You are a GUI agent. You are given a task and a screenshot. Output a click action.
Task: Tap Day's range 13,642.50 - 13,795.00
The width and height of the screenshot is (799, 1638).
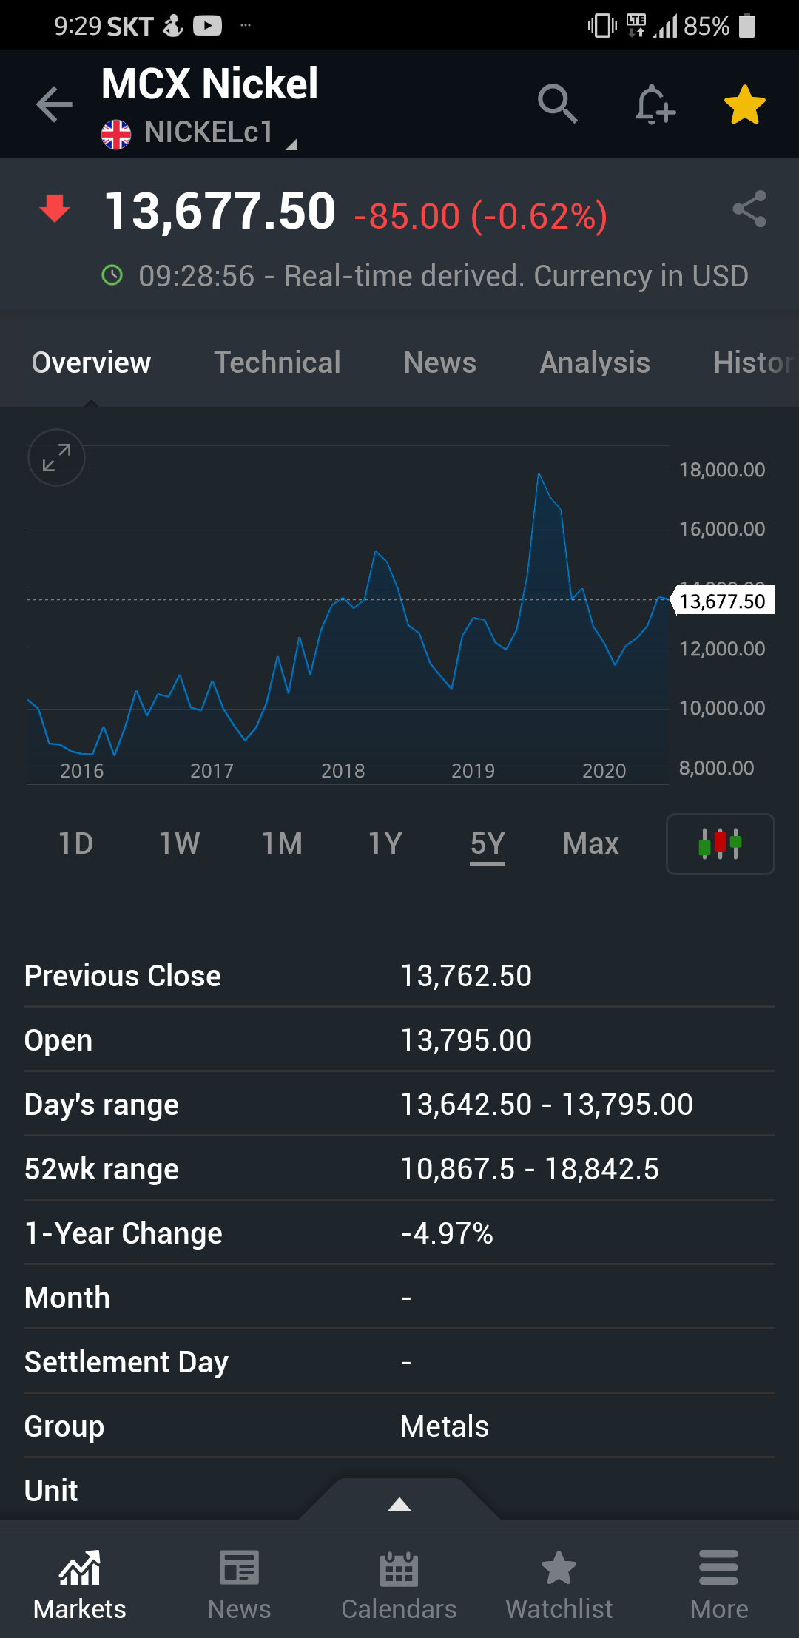[547, 1105]
